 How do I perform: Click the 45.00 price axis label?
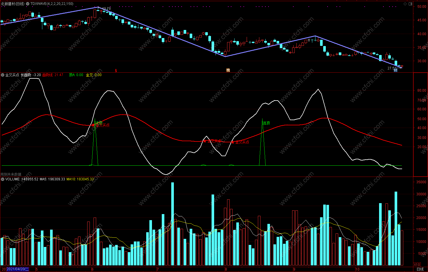coord(422,20)
